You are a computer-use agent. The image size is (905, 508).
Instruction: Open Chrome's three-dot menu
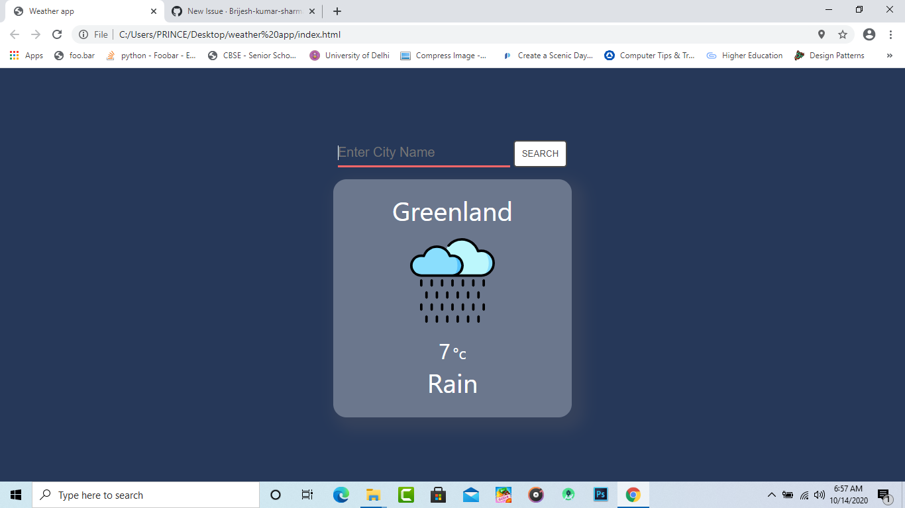891,34
